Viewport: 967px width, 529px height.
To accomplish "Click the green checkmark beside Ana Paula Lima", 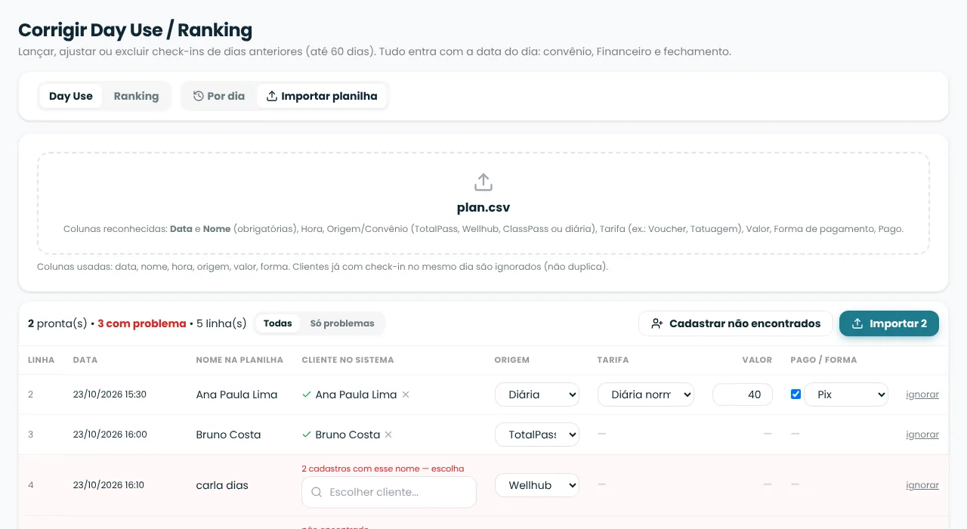I will tap(307, 394).
